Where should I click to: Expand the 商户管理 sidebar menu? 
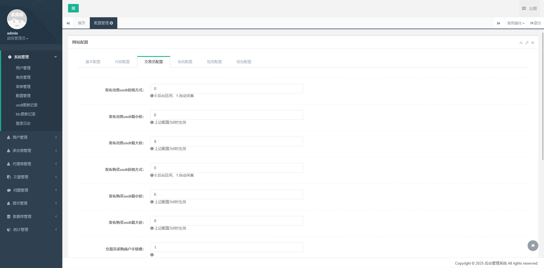click(31, 137)
